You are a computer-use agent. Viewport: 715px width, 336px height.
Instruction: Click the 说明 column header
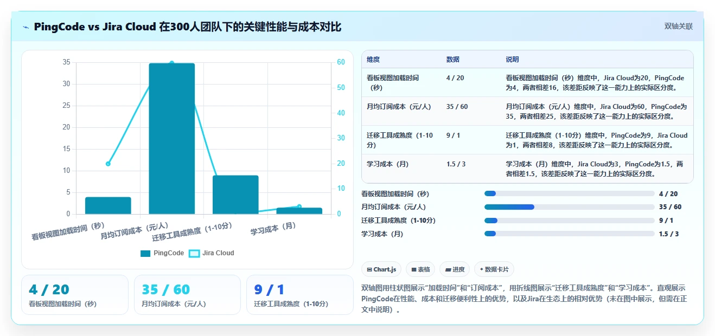point(513,59)
